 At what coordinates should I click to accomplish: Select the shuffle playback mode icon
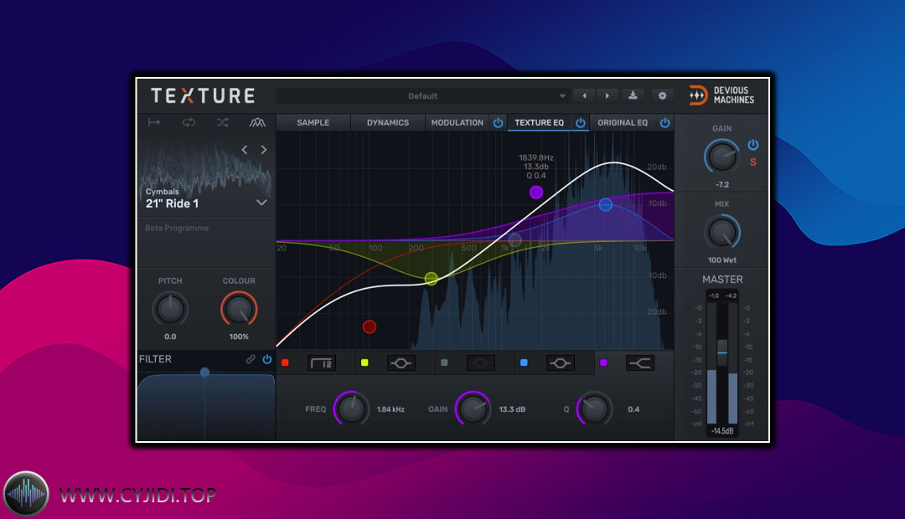(222, 122)
